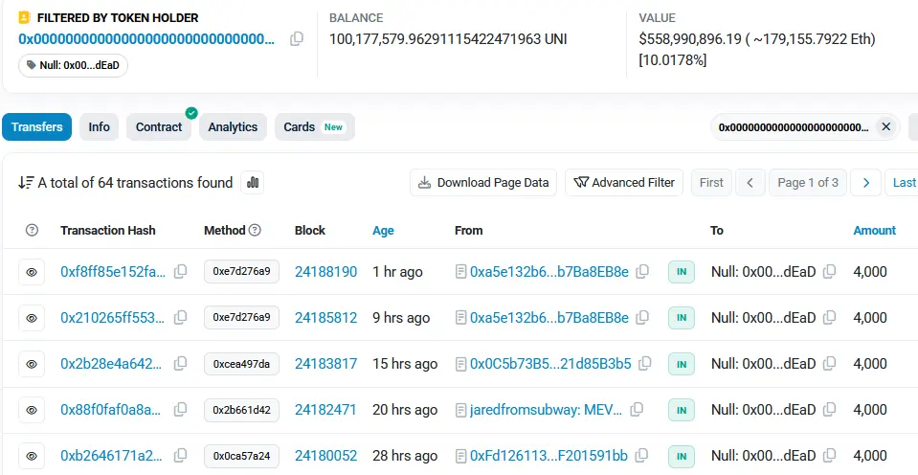Copy Null recipient address in 28 hrs ago row

click(830, 455)
